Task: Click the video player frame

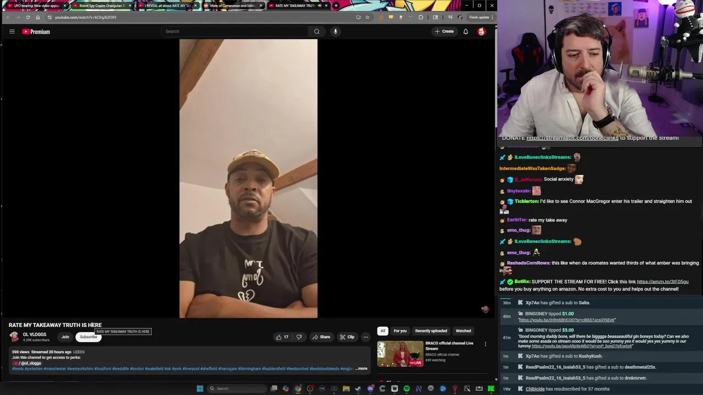Action: (248, 178)
